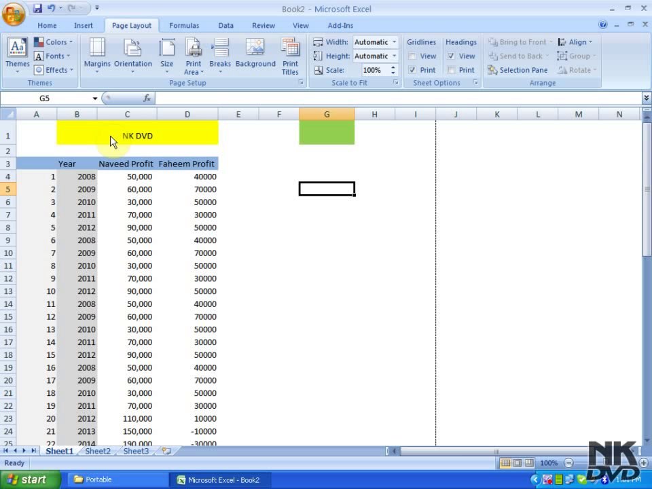Click inside the formula bar input
The height and width of the screenshot is (489, 652).
click(x=399, y=98)
